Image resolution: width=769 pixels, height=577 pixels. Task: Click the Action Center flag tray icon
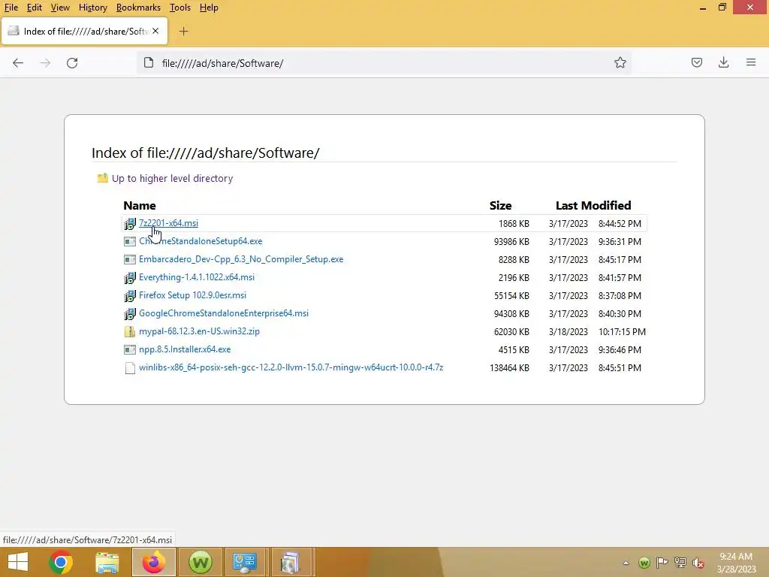[662, 563]
